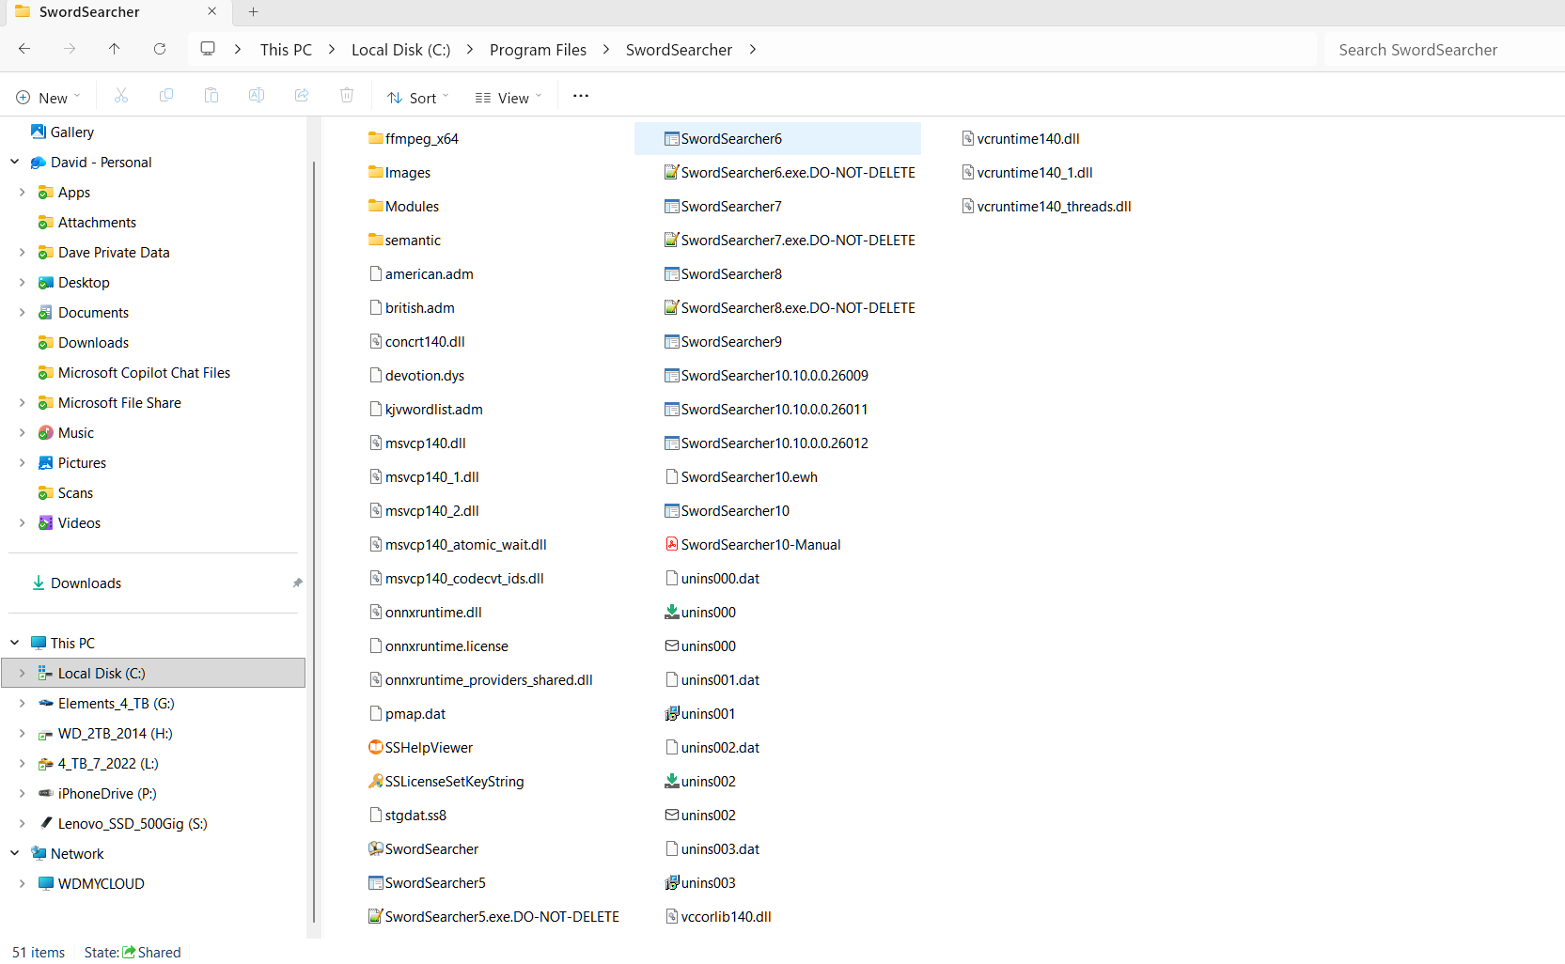
Task: Click the Search SwordSearcher field
Action: click(1443, 50)
